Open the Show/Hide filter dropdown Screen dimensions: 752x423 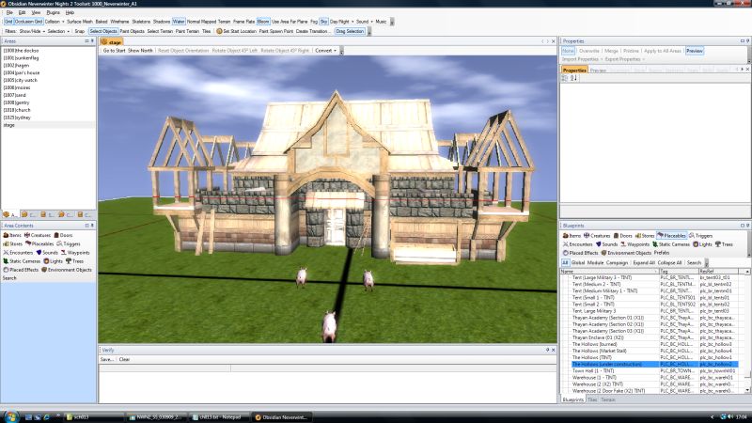[x=32, y=31]
